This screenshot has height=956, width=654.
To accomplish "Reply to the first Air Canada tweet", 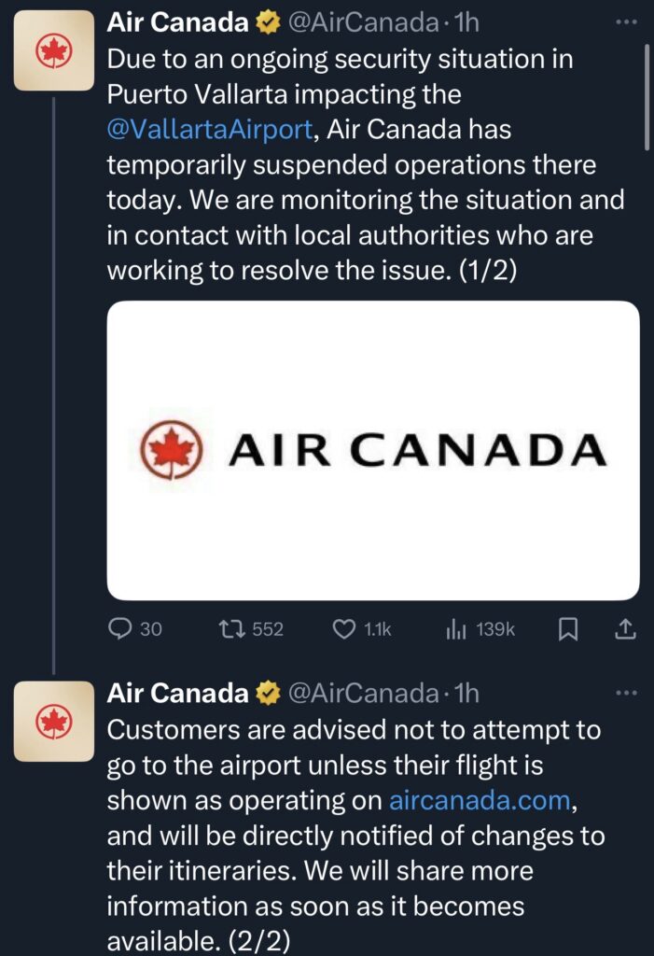I will [x=121, y=630].
